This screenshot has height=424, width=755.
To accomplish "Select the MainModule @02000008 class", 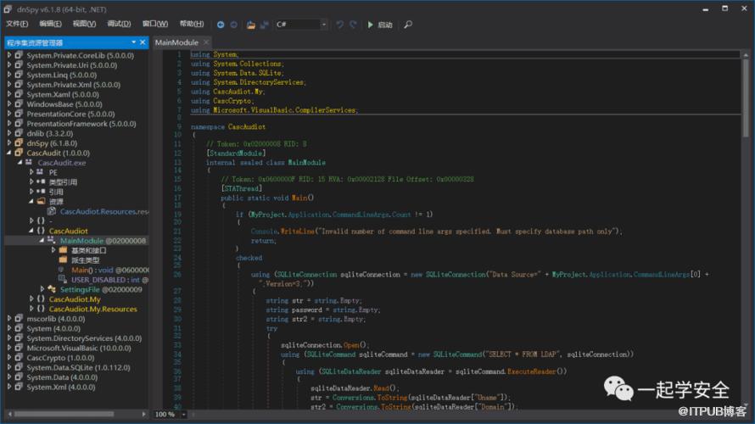I will pos(103,241).
